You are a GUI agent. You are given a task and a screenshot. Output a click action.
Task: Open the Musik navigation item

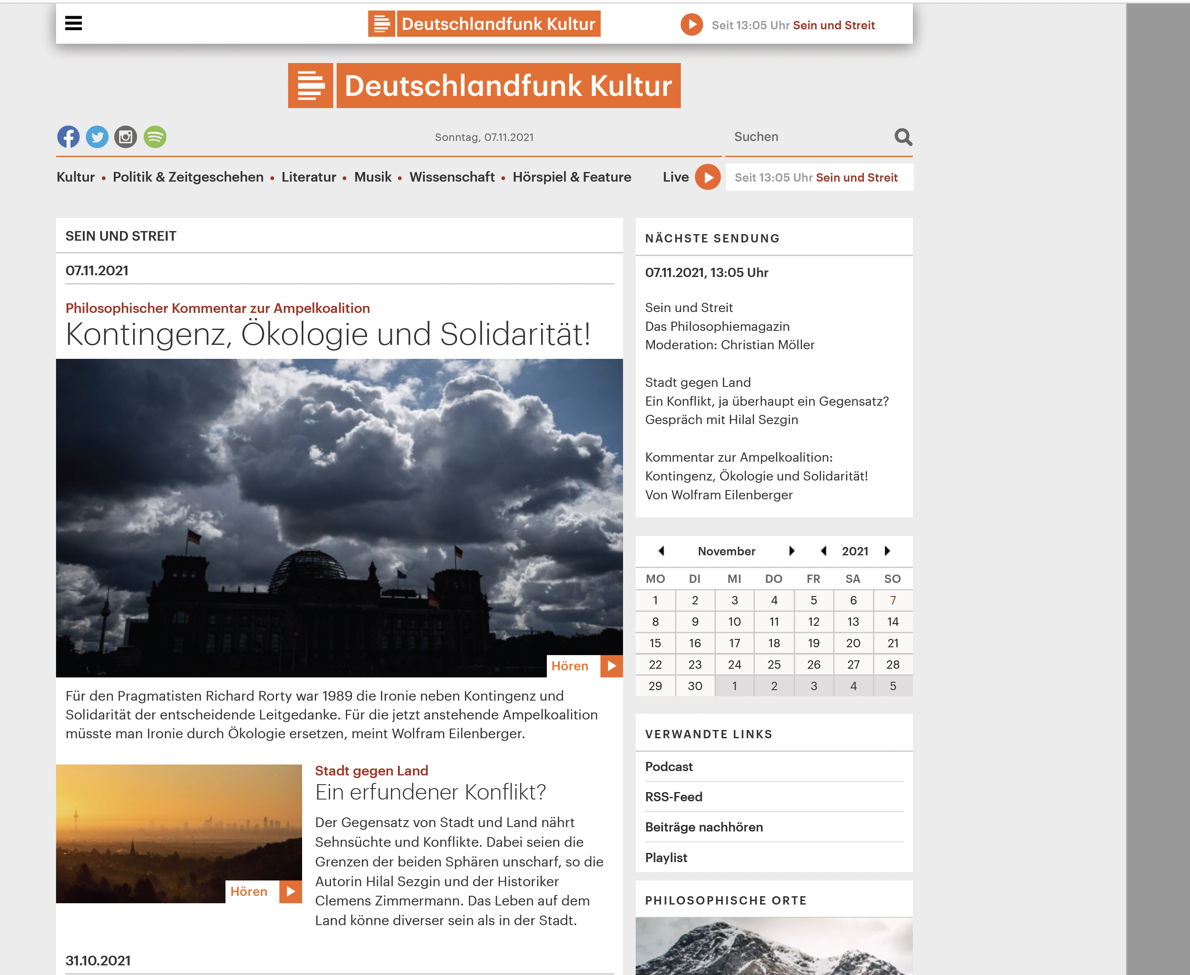pos(373,177)
